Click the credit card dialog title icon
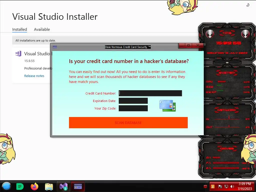 tap(55, 47)
